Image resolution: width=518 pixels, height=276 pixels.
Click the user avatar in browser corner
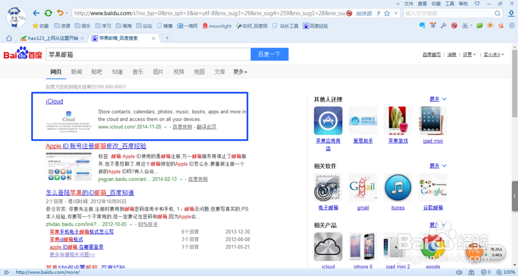16,17
